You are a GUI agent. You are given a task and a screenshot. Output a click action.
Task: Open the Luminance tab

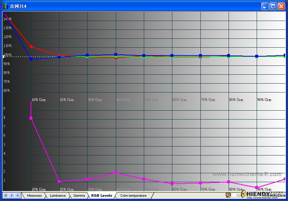(57, 196)
